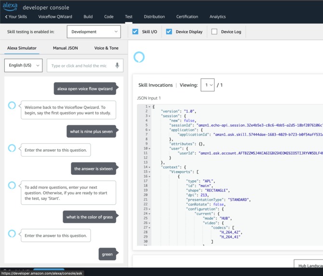Screen dimensions: 323x276
Task: Click the "mode": "HUB" JSON line
Action: [x=217, y=218]
